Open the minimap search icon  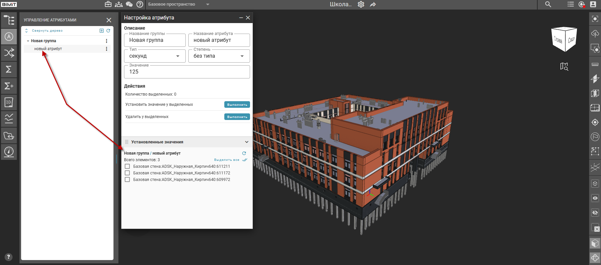564,67
